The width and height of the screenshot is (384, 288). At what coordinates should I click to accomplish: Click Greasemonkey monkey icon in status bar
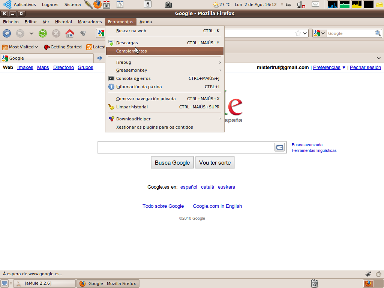pyautogui.click(x=379, y=274)
